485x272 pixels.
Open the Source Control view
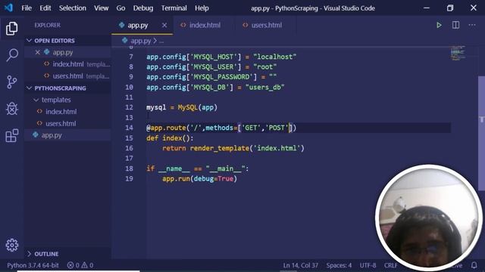(x=12, y=82)
